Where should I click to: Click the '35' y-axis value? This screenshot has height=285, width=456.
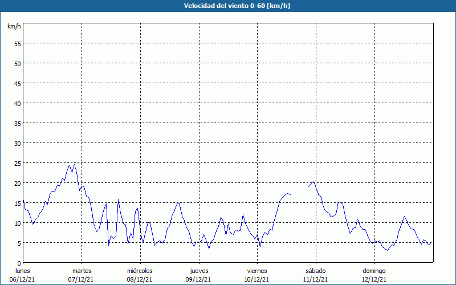pyautogui.click(x=18, y=124)
